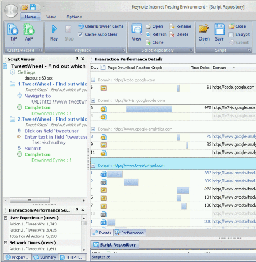The width and height of the screenshot is (256, 262).
Task: Select the Submit step in script tree
Action: click(33, 148)
